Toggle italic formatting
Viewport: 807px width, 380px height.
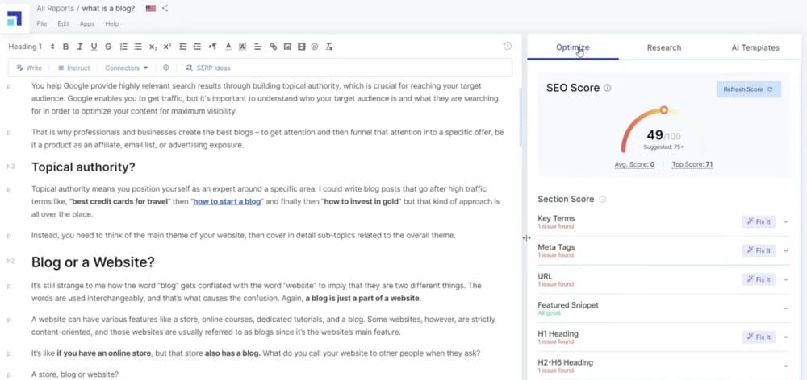(80, 47)
